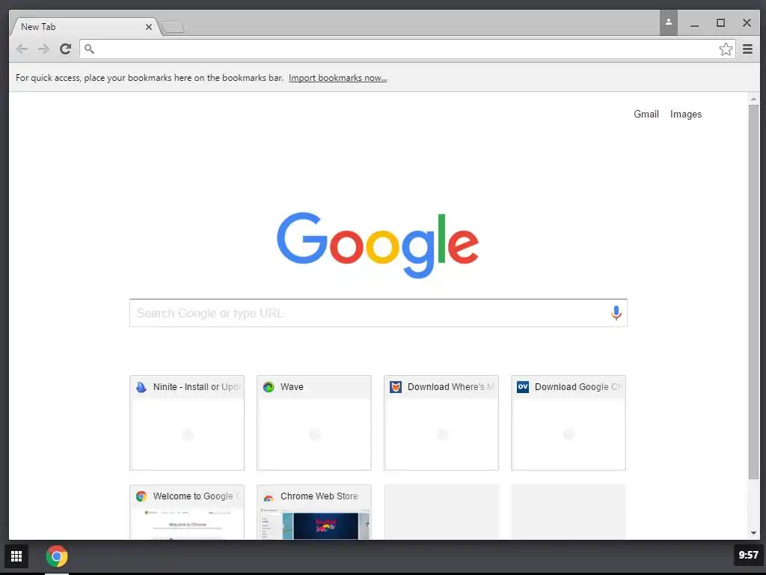
Task: Click the Chrome Web Store favicon
Action: tap(269, 497)
